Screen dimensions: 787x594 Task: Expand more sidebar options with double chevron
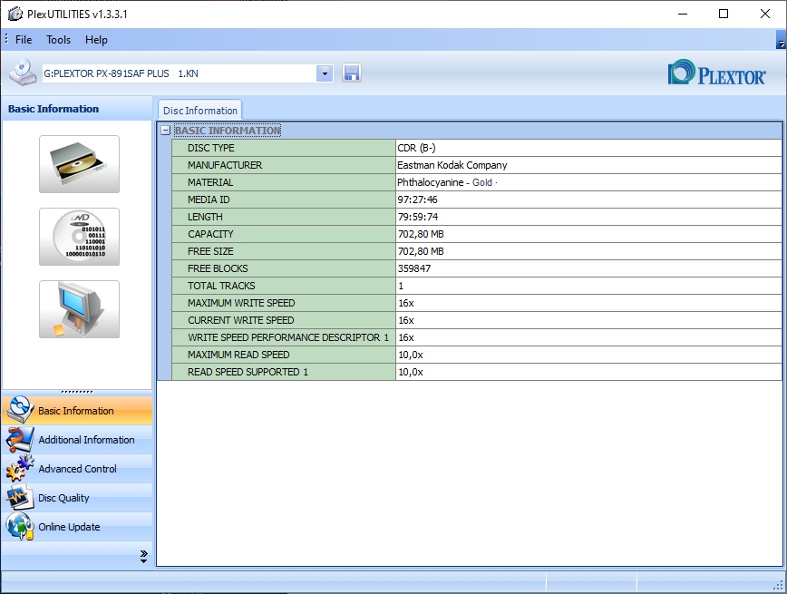pyautogui.click(x=143, y=556)
